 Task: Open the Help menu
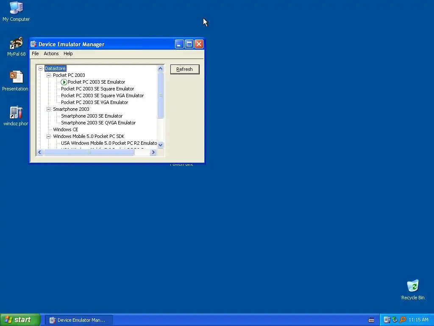tap(68, 53)
